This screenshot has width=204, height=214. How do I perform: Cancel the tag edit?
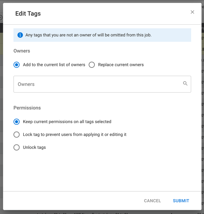pyautogui.click(x=153, y=201)
